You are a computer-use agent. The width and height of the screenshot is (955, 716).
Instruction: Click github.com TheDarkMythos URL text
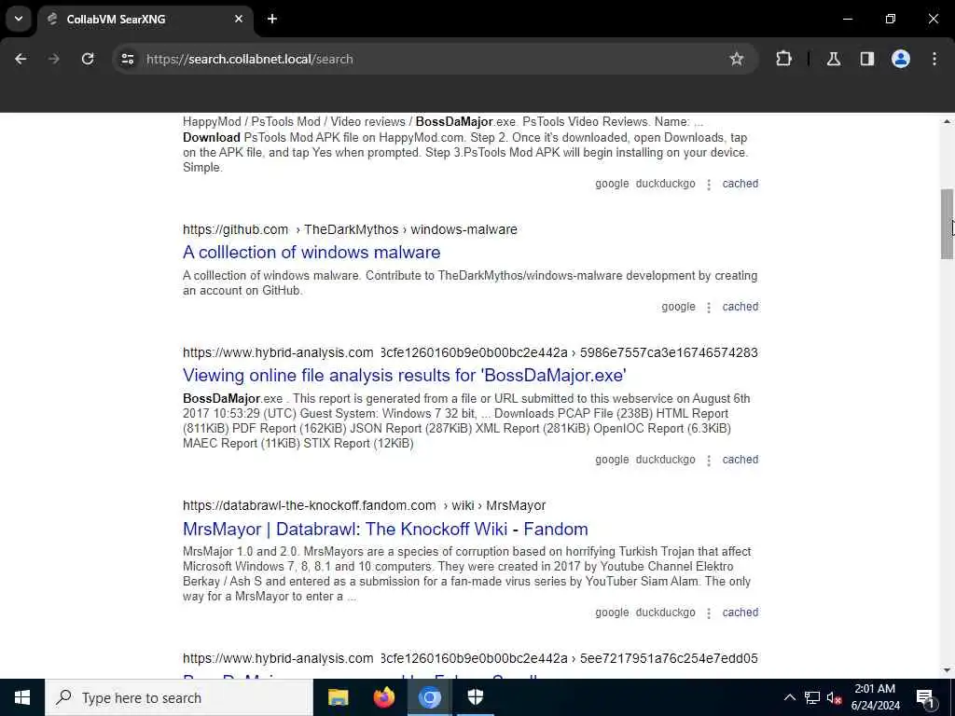[x=350, y=229]
